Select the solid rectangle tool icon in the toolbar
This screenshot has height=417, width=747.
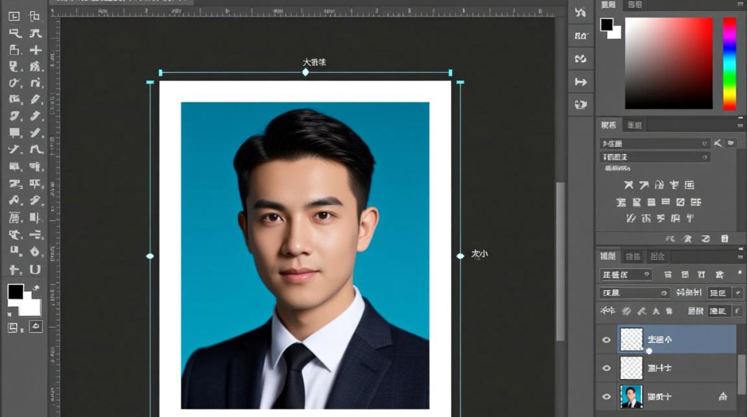[x=15, y=133]
